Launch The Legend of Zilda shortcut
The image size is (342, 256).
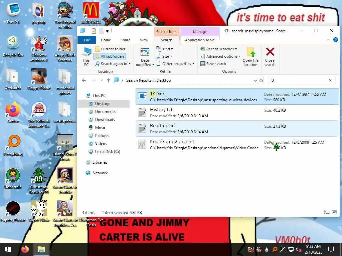pos(65,15)
